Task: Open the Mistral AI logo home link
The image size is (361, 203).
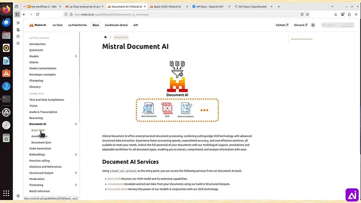Action: coord(38,25)
